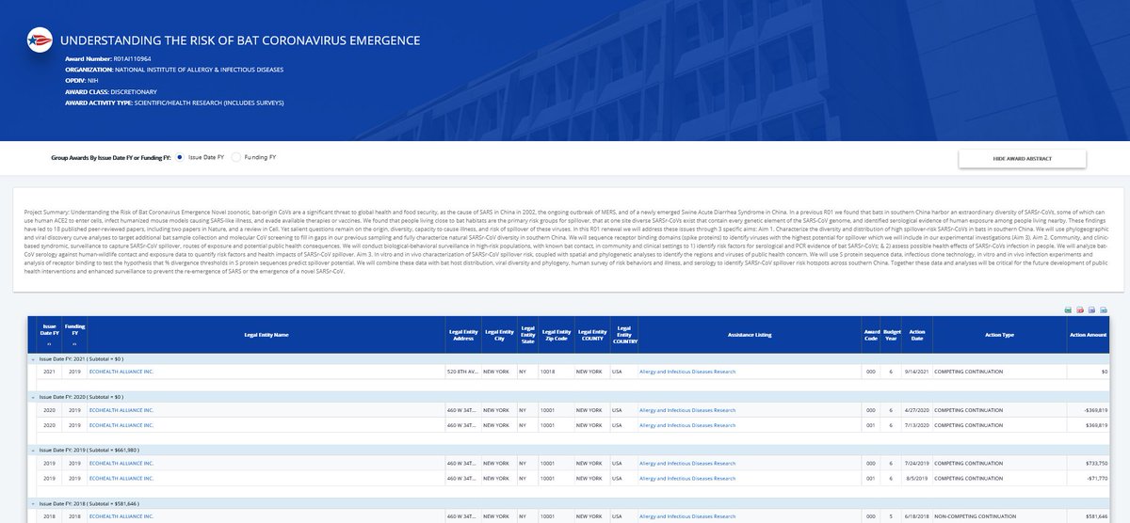Collapse the Issue Date FY: 2020 group
This screenshot has width=1130, height=523.
(33, 398)
